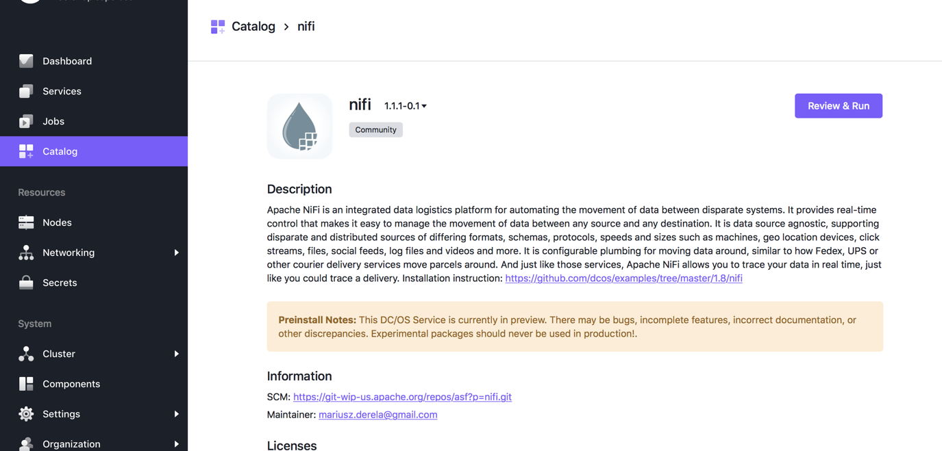This screenshot has width=942, height=451.
Task: Click the Secrets lock icon
Action: [x=26, y=283]
